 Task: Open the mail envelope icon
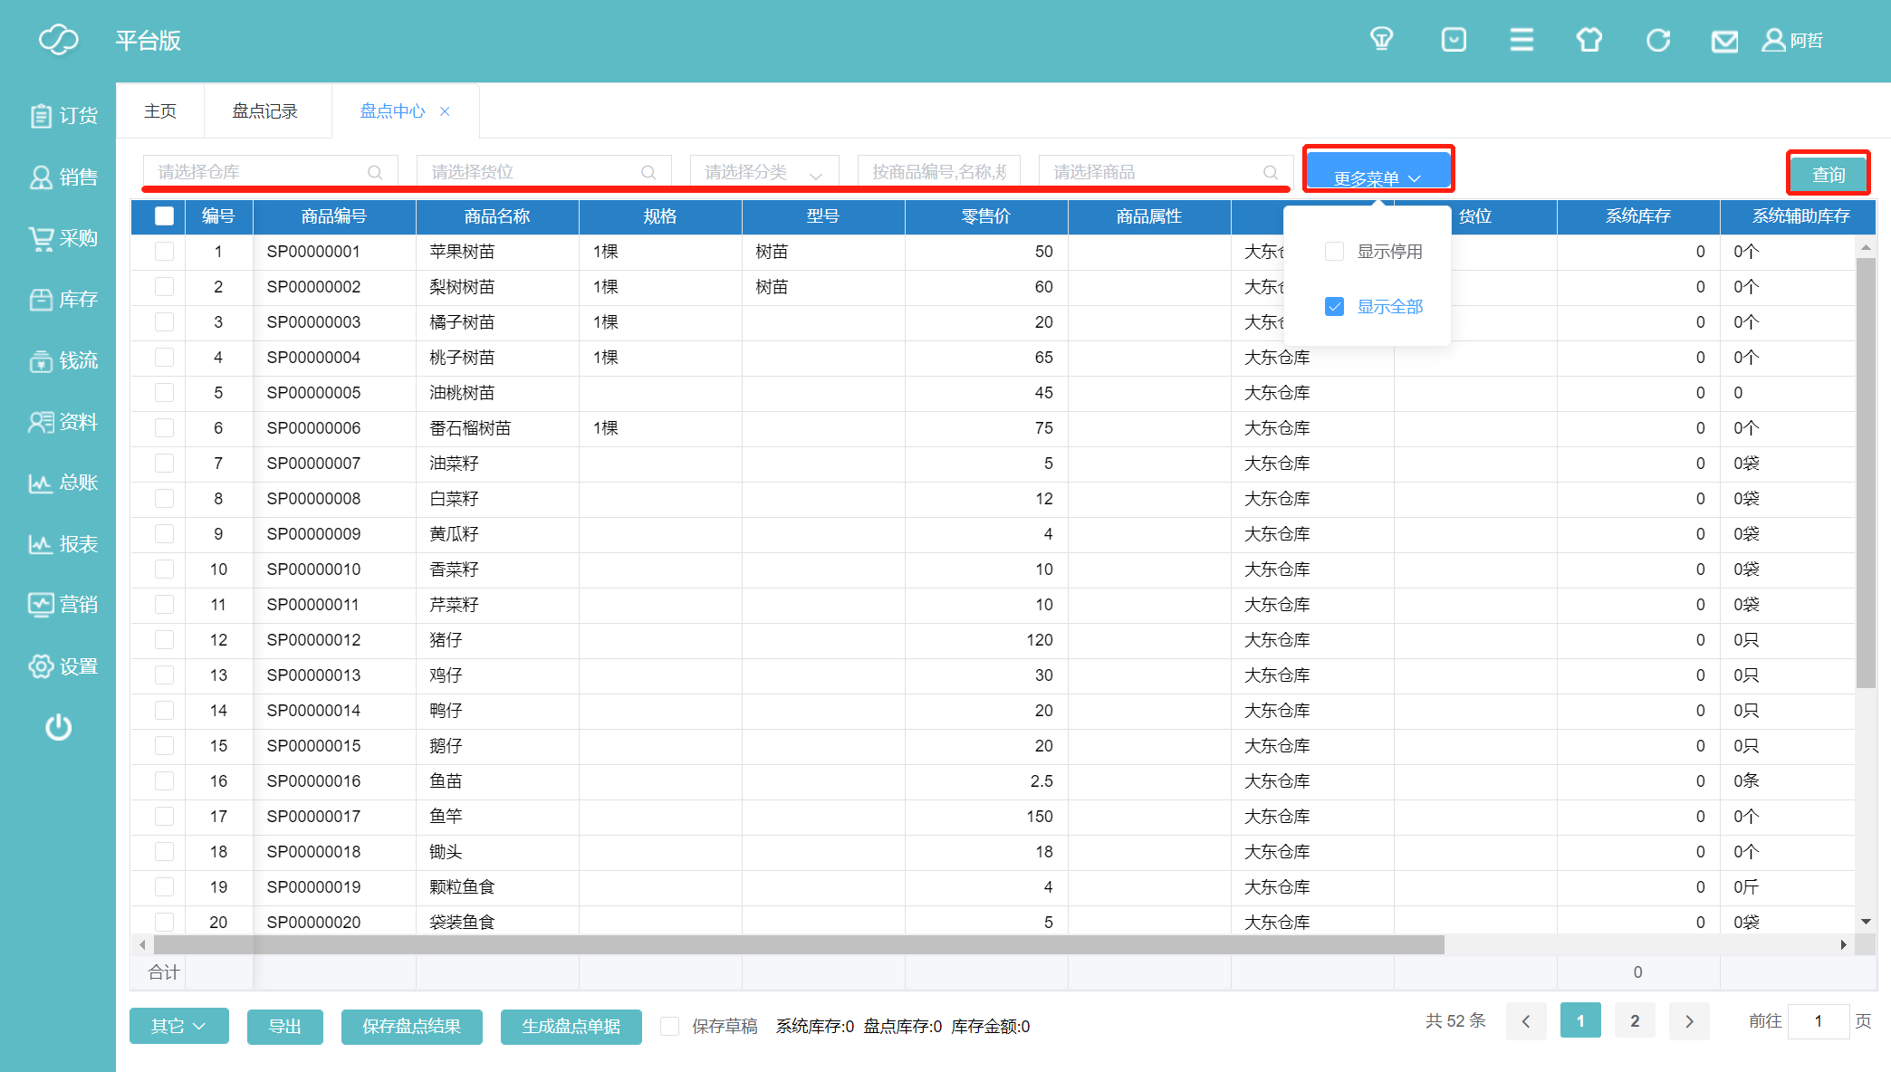click(1724, 41)
